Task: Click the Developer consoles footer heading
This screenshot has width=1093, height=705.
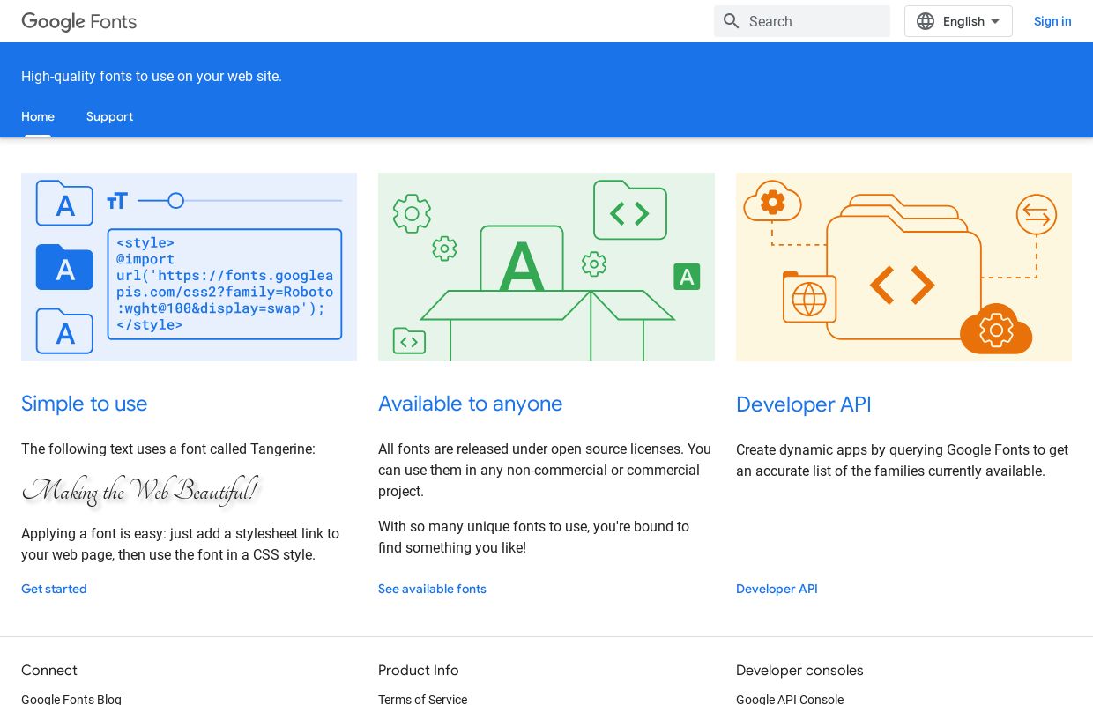Action: 799,671
